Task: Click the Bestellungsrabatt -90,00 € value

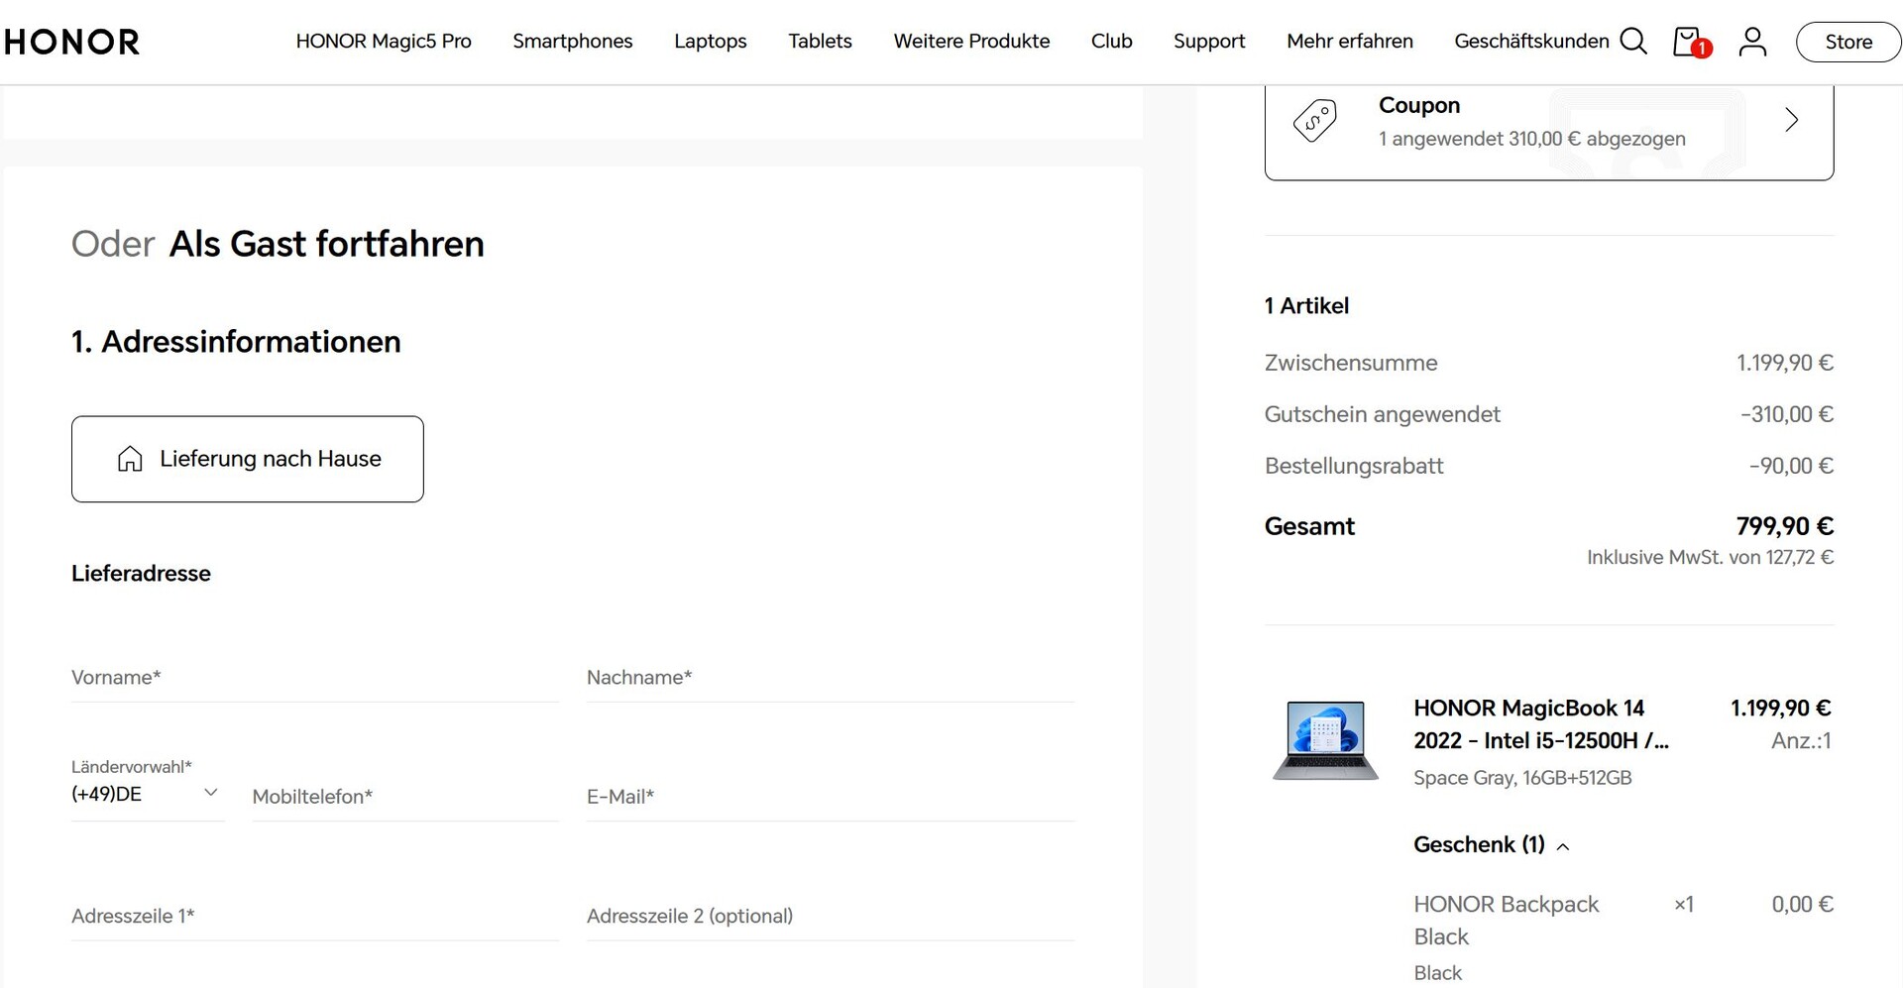Action: click(1792, 466)
